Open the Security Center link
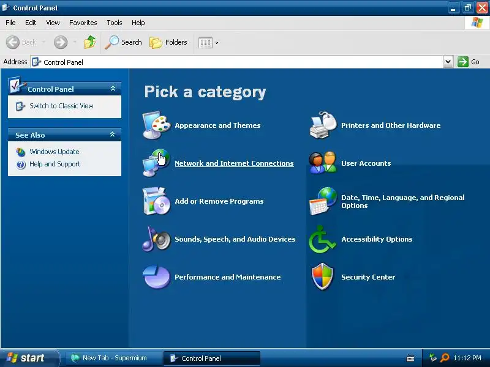The image size is (490, 367). (x=368, y=277)
